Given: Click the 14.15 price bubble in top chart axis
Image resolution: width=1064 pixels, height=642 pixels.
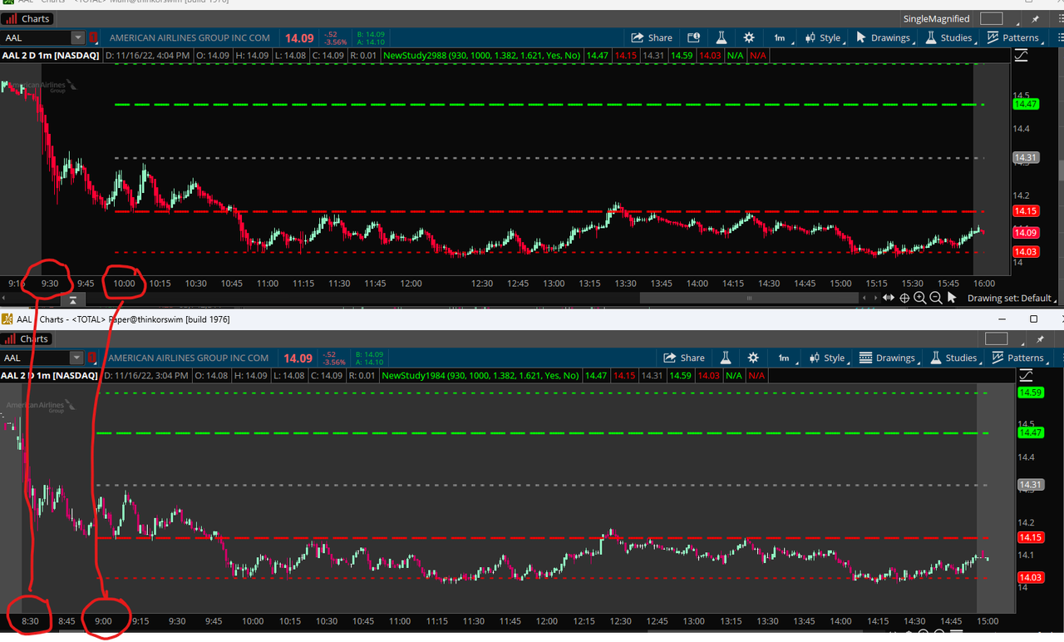Looking at the screenshot, I should point(1026,211).
